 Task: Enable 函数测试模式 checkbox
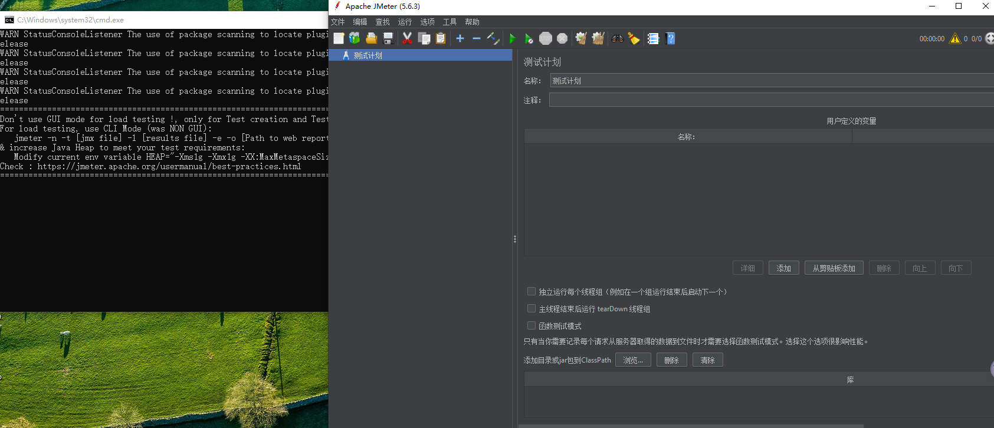(x=532, y=325)
